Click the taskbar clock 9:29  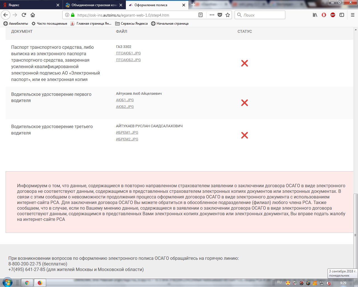coord(343,283)
